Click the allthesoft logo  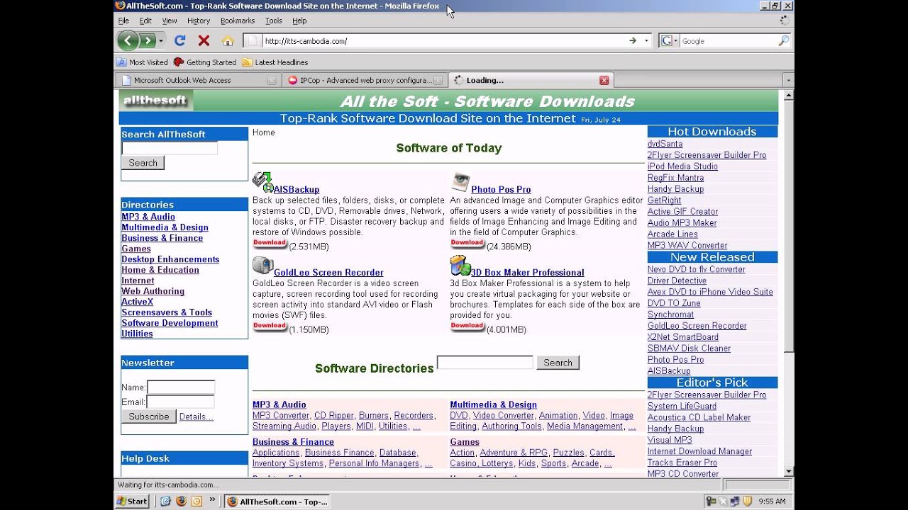pyautogui.click(x=155, y=101)
